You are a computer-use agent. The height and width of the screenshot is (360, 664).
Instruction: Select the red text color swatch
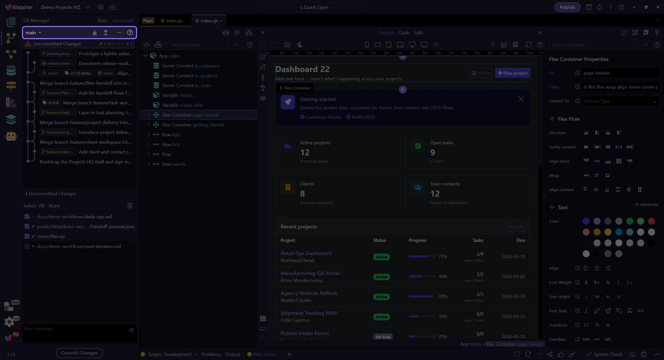click(x=651, y=221)
